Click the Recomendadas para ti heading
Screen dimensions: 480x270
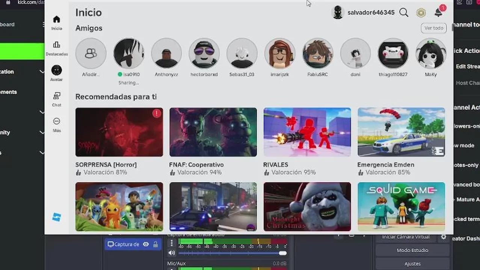tap(116, 97)
